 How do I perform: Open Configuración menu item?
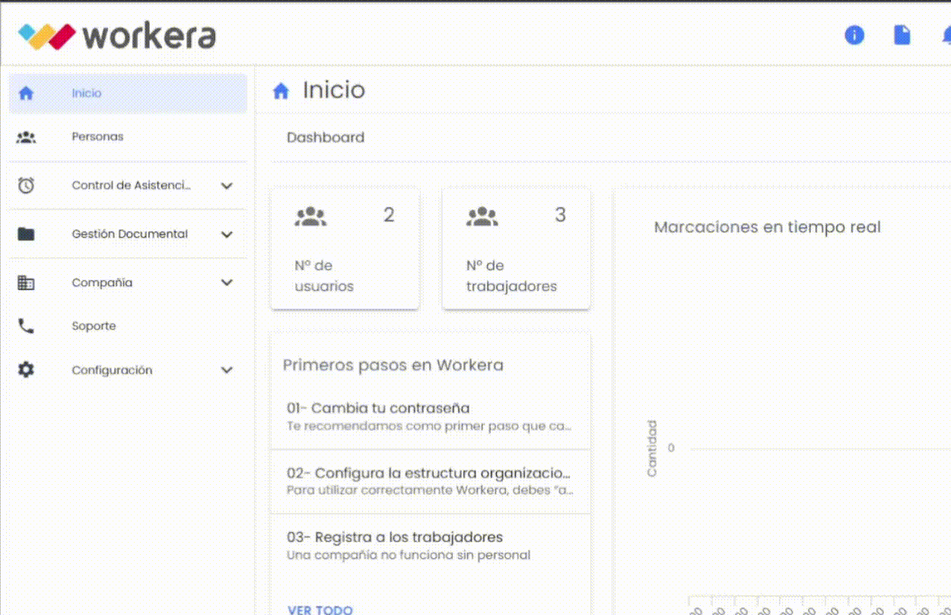point(128,370)
